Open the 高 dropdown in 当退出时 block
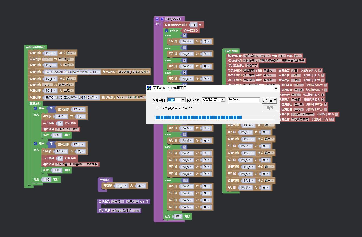362x237 pixels. pyautogui.click(x=141, y=186)
